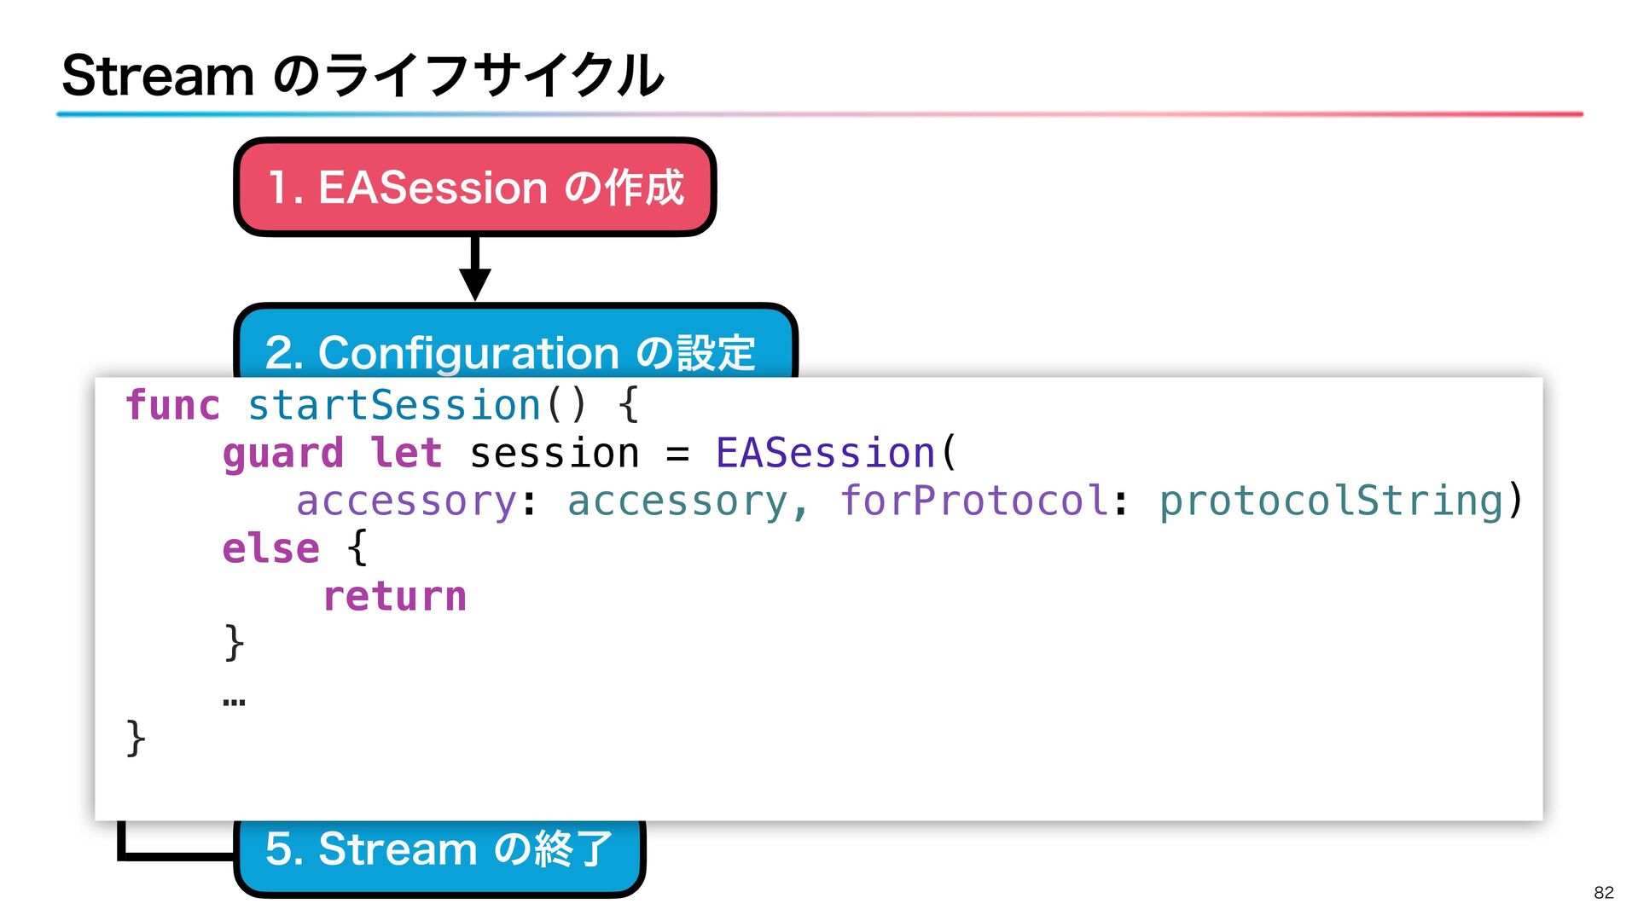The height and width of the screenshot is (921, 1638).
Task: Click the black downward arrow between steps
Action: (475, 269)
